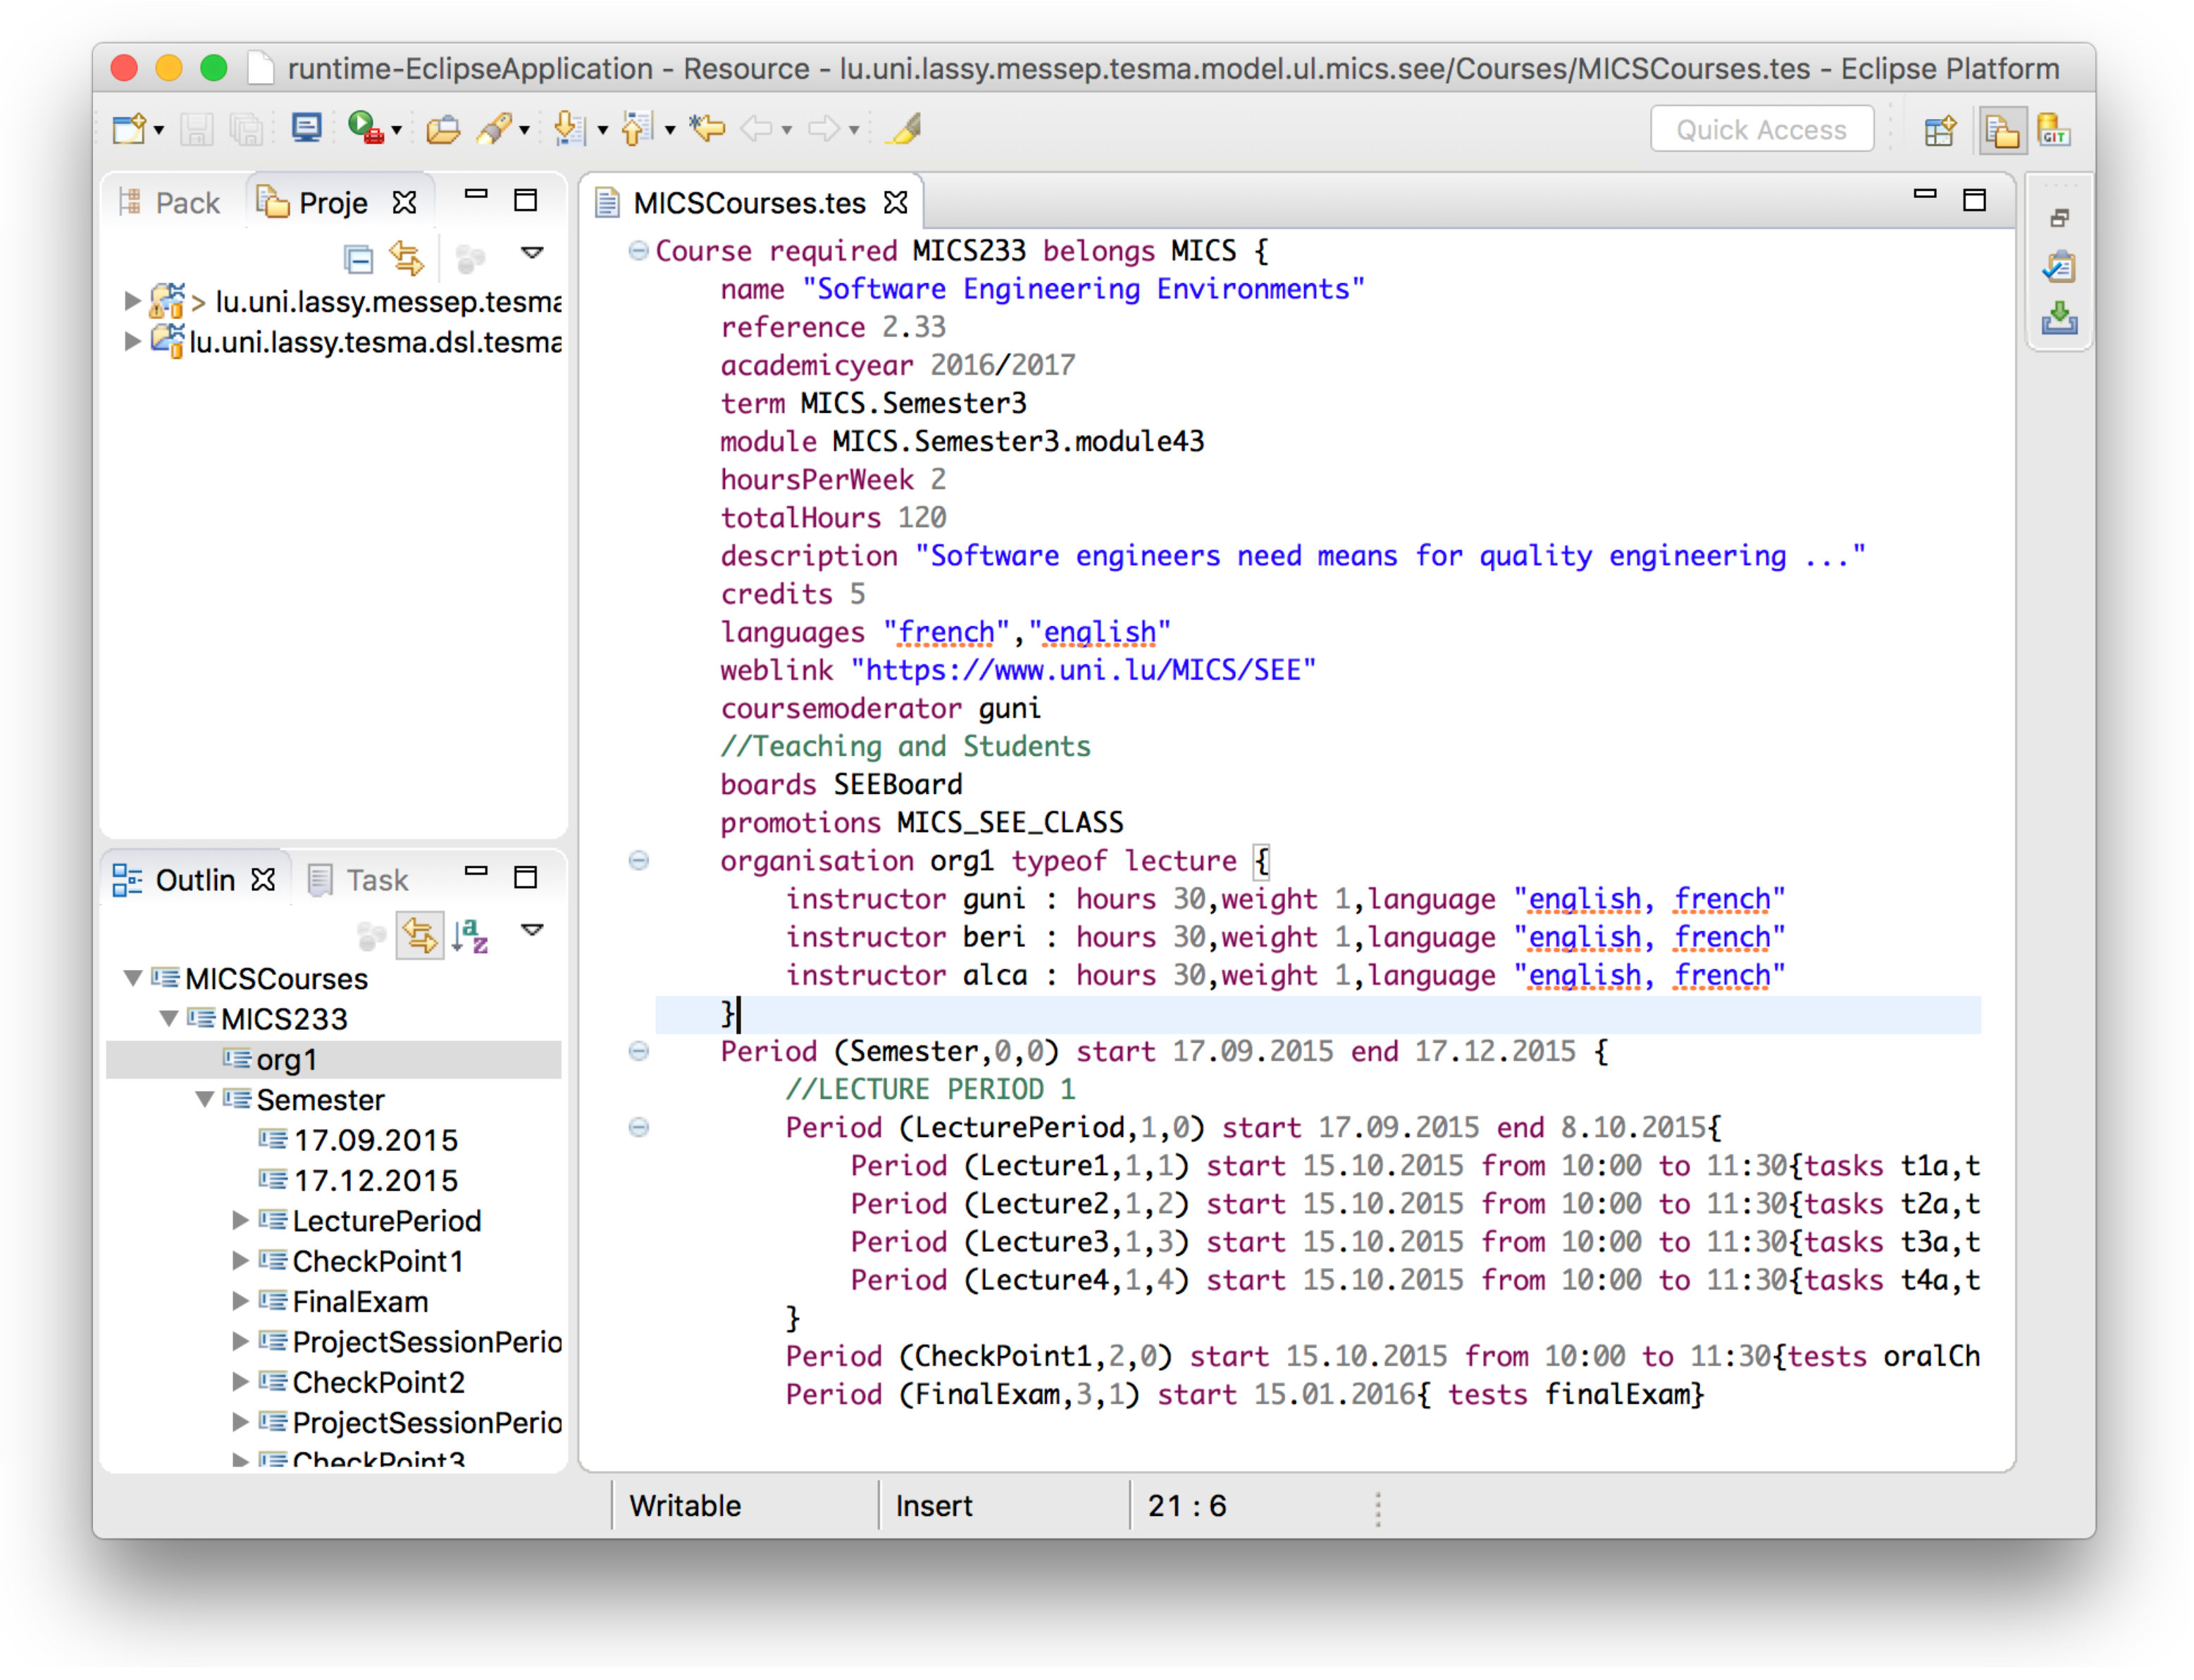The image size is (2194, 1680).
Task: Collapse the MICS233 outline node
Action: 169,1018
